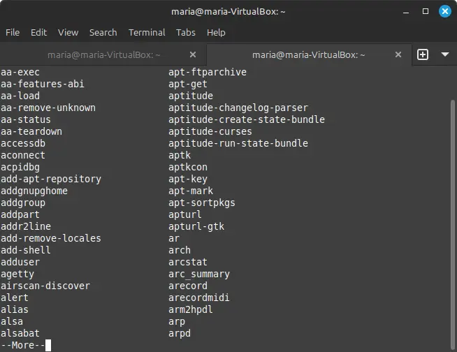Click the alias entry
Screen dimensions: 457x352
pyautogui.click(x=15, y=310)
